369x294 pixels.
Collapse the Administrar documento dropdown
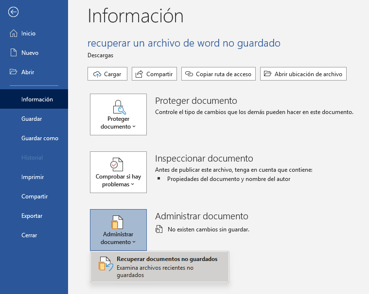[x=118, y=230]
